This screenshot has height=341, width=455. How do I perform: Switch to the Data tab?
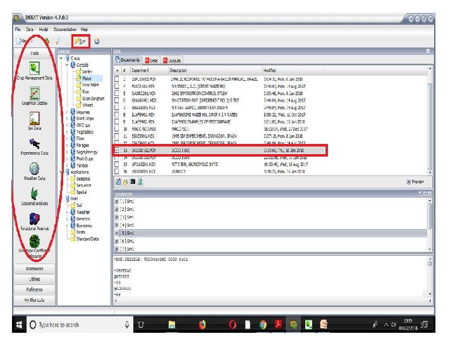[x=151, y=61]
